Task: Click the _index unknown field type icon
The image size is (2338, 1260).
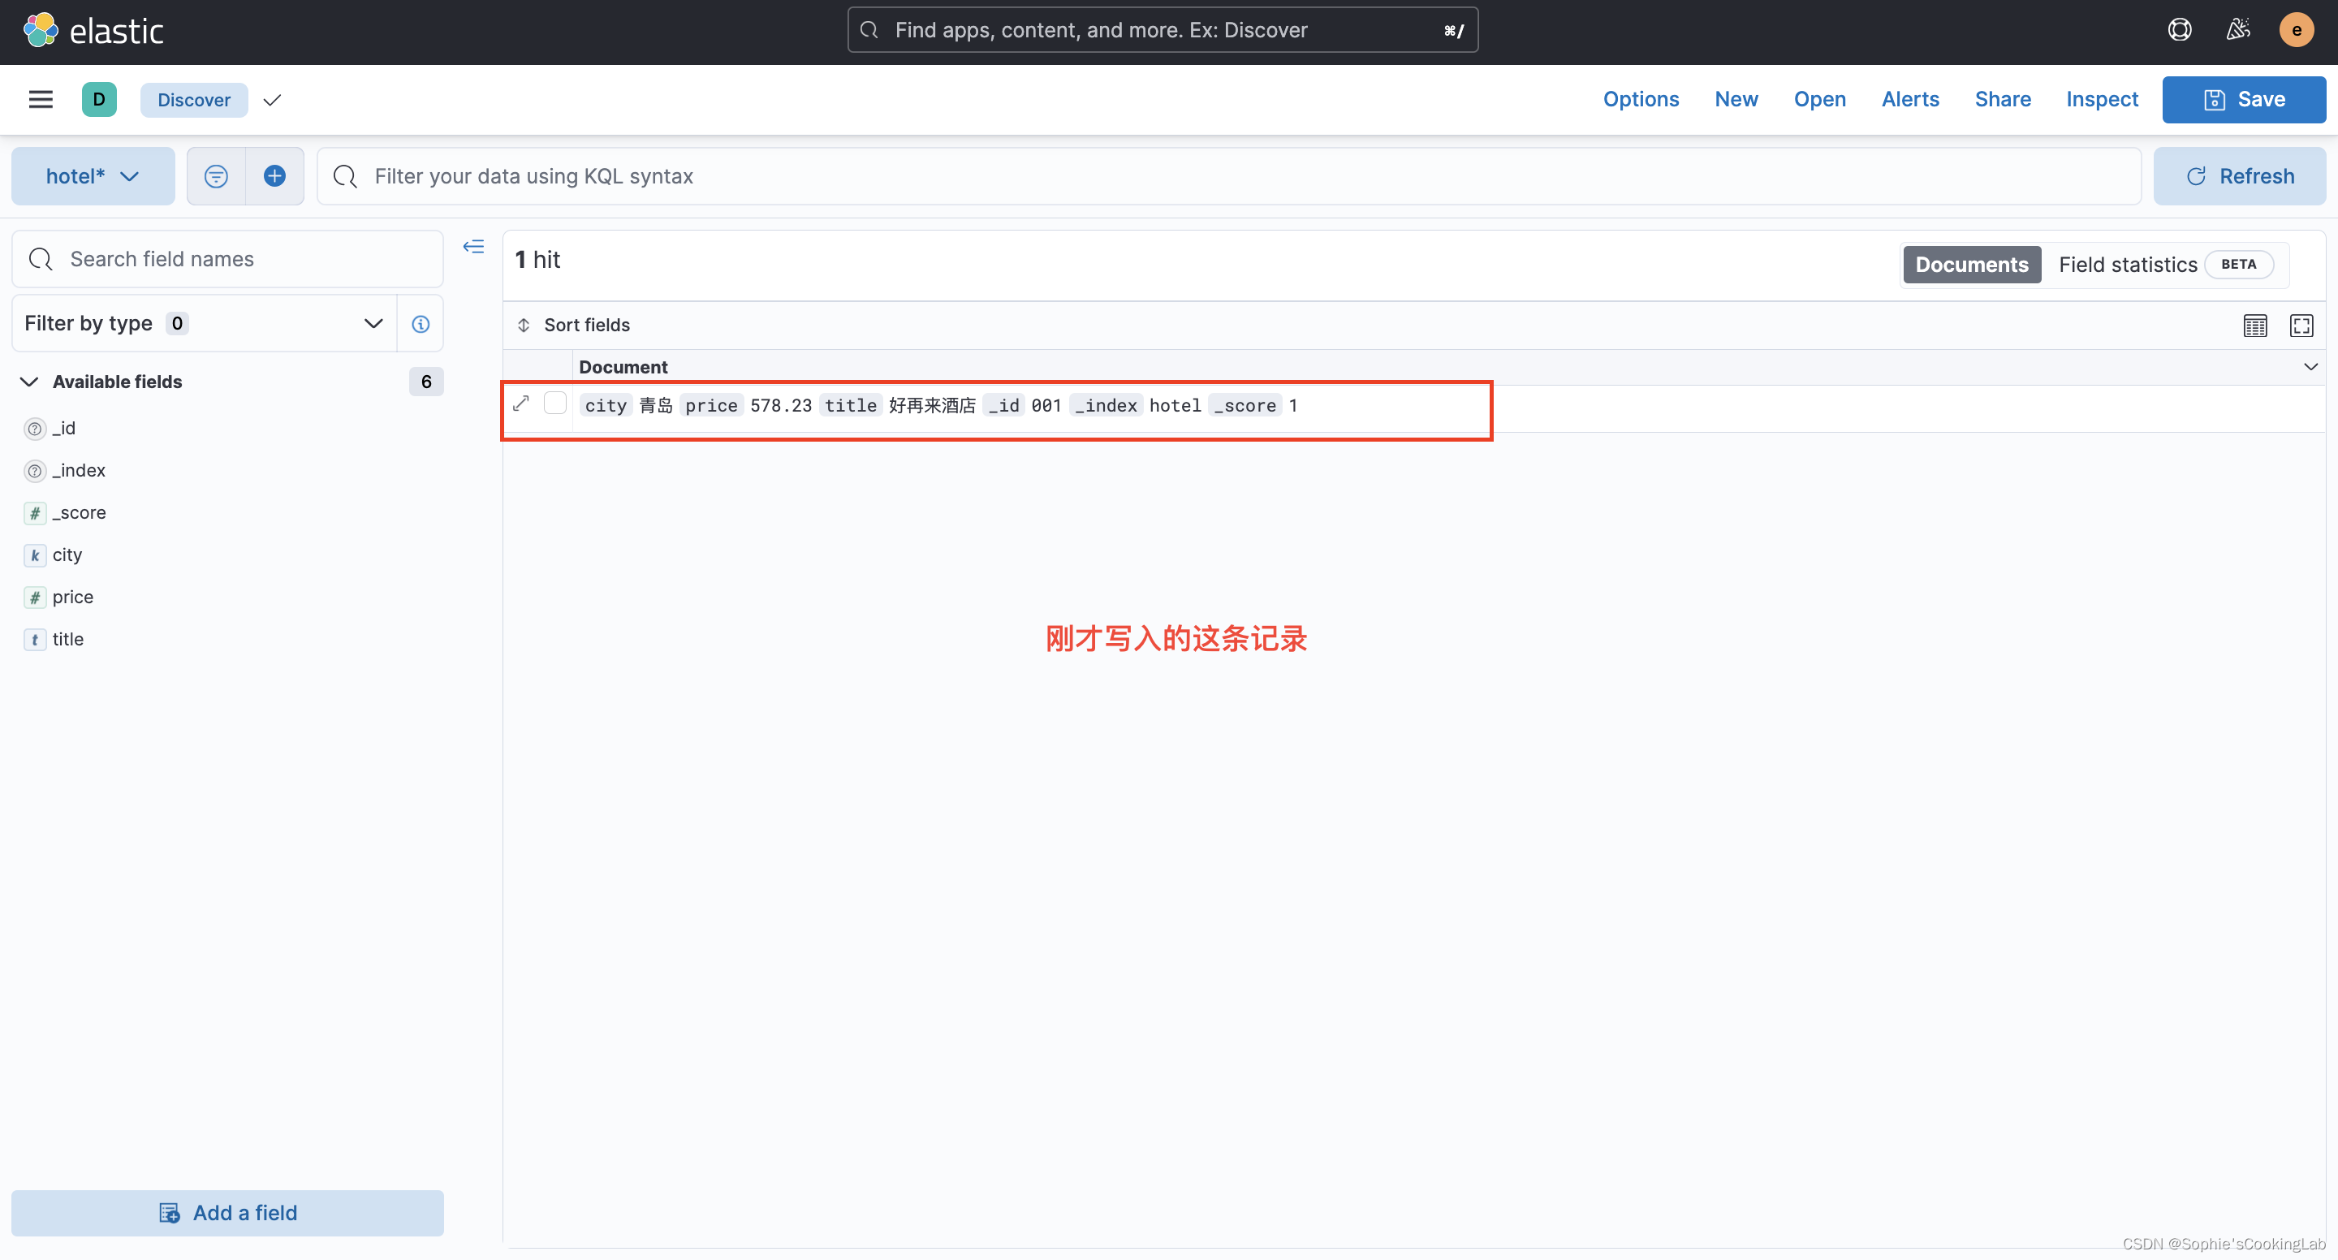Action: (x=34, y=471)
